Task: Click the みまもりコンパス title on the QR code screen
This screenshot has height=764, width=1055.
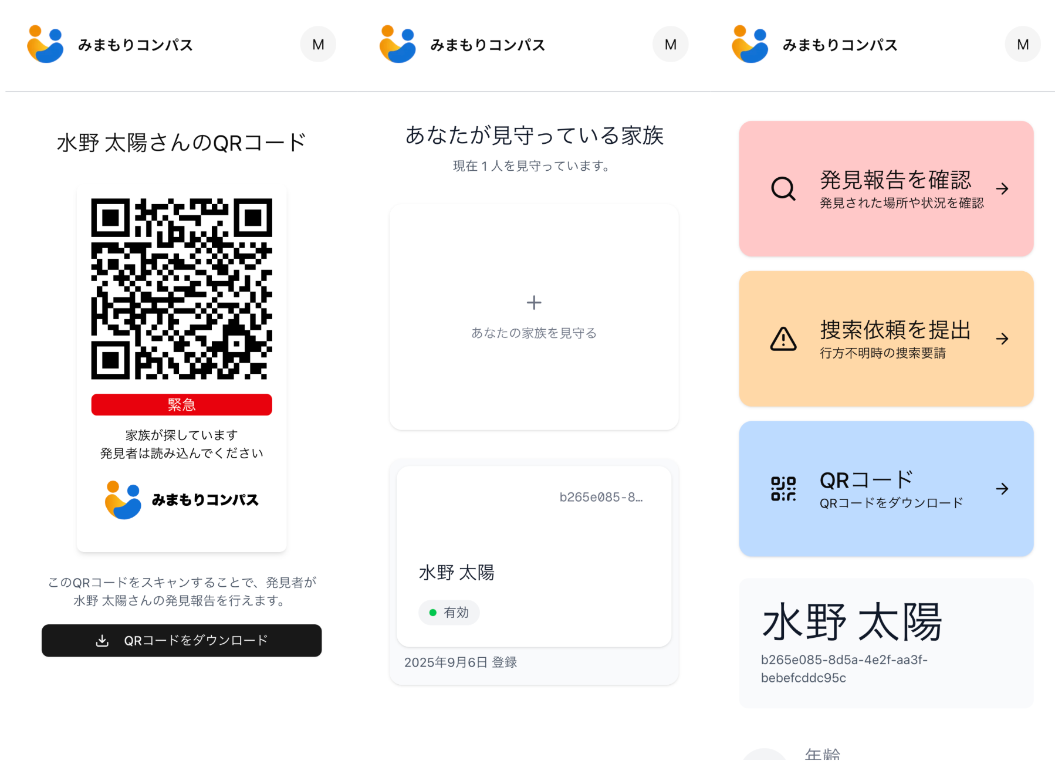Action: click(x=136, y=45)
